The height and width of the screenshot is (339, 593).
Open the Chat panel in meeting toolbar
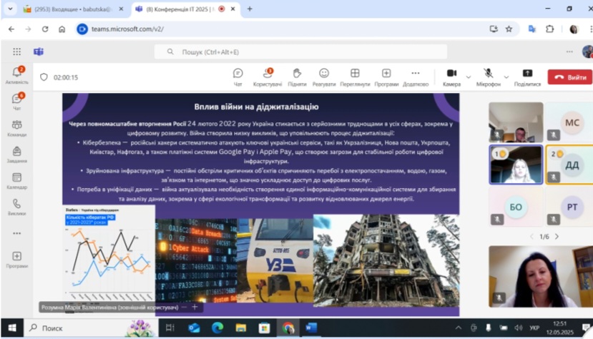pyautogui.click(x=237, y=76)
